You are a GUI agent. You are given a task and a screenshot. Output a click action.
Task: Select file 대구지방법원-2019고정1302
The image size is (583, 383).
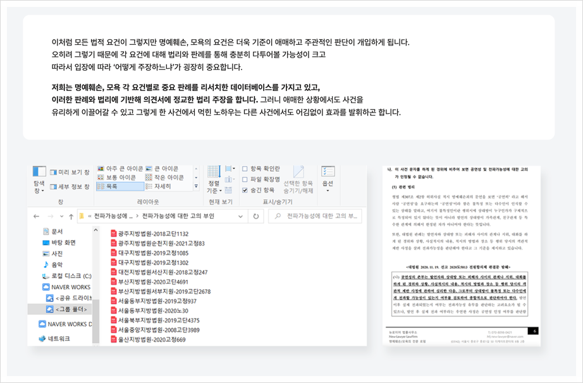coord(149,263)
